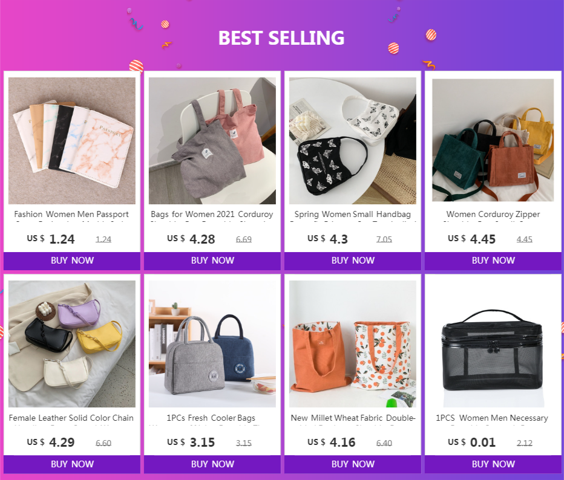Open the 'Bags for Women 2021 Corduroy' title link
Image resolution: width=564 pixels, height=480 pixels.
(212, 214)
